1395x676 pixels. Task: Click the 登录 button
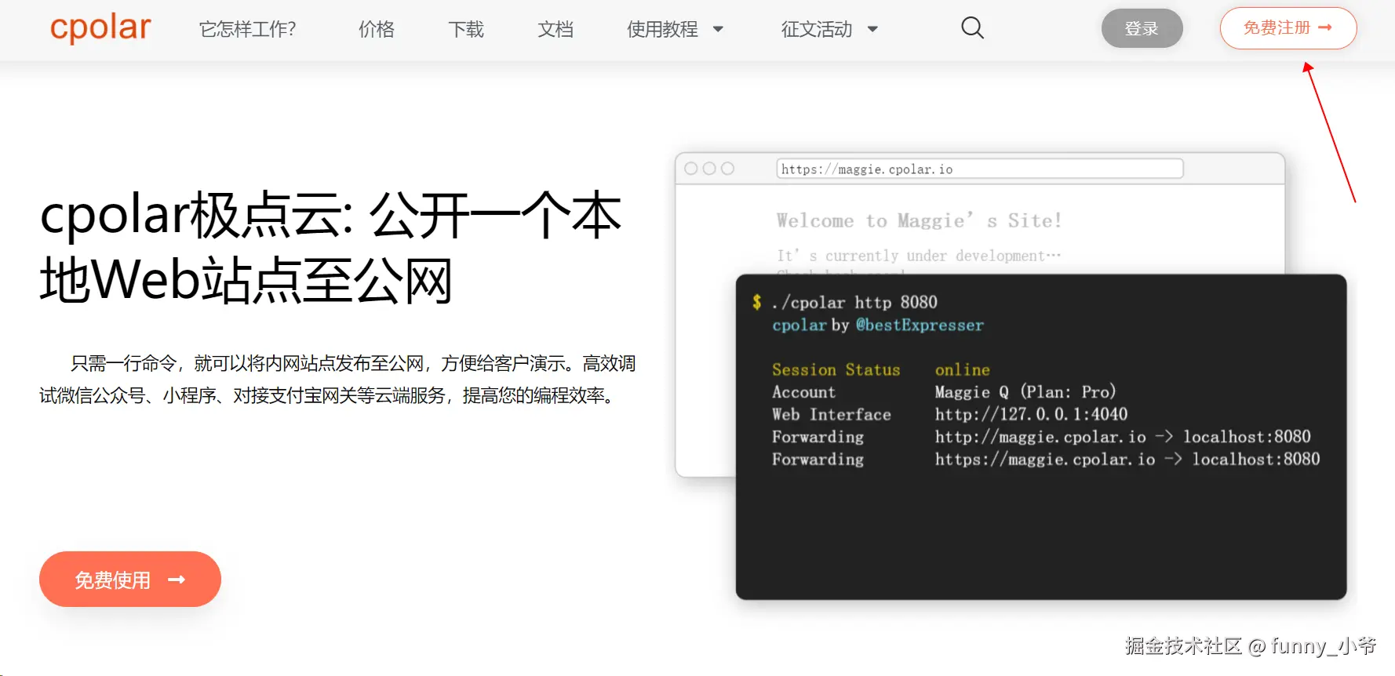(x=1142, y=28)
